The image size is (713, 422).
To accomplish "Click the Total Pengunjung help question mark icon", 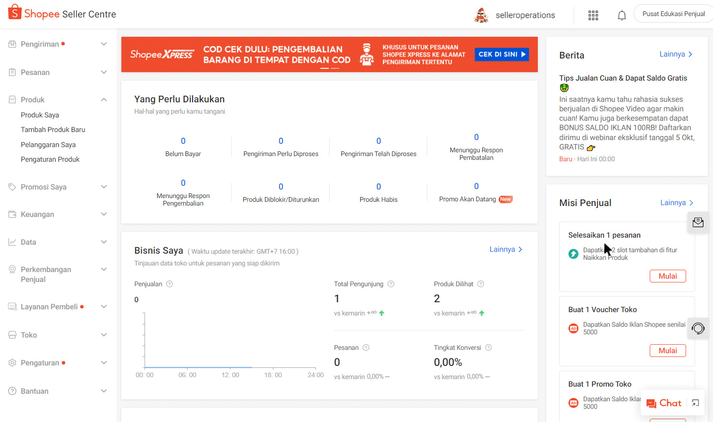I will click(x=390, y=283).
